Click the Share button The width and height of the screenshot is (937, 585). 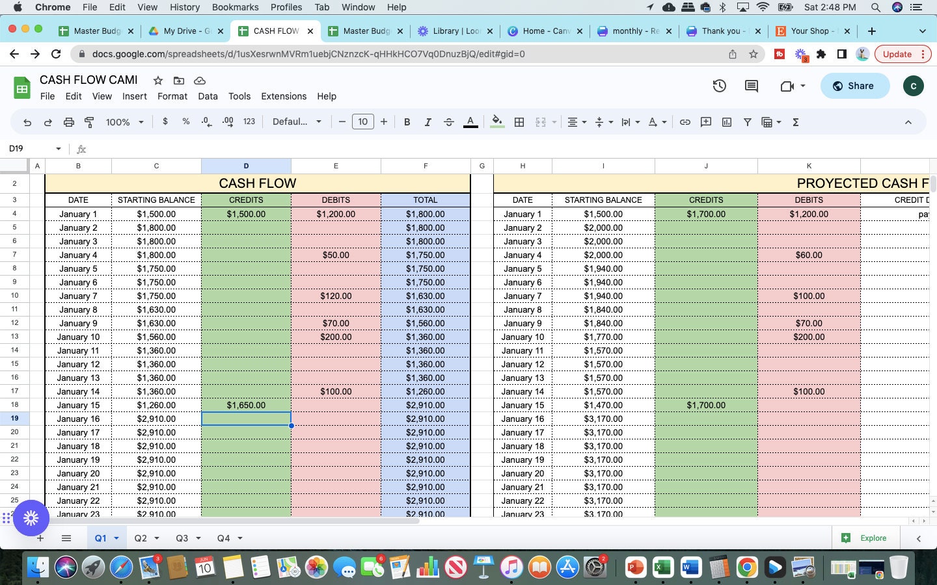(854, 86)
